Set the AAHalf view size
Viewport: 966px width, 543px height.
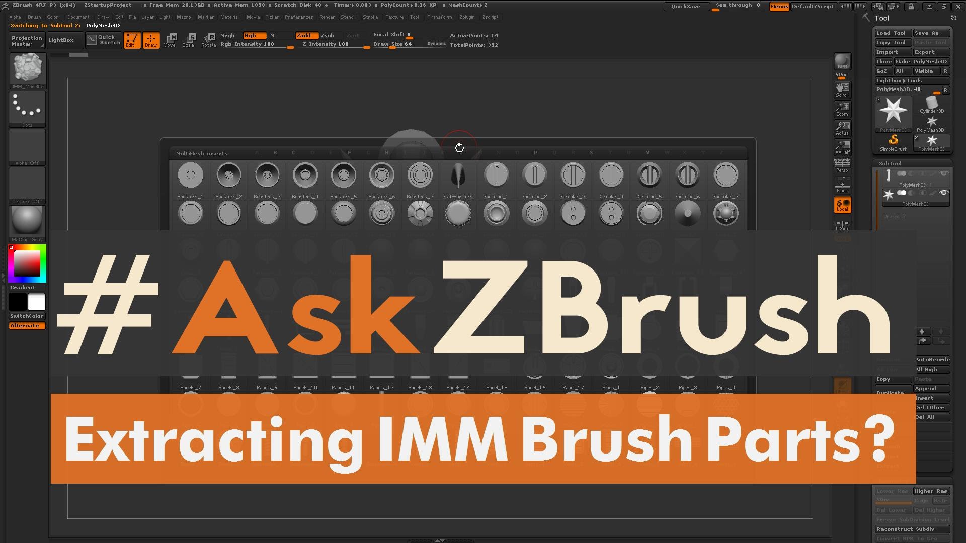(842, 147)
